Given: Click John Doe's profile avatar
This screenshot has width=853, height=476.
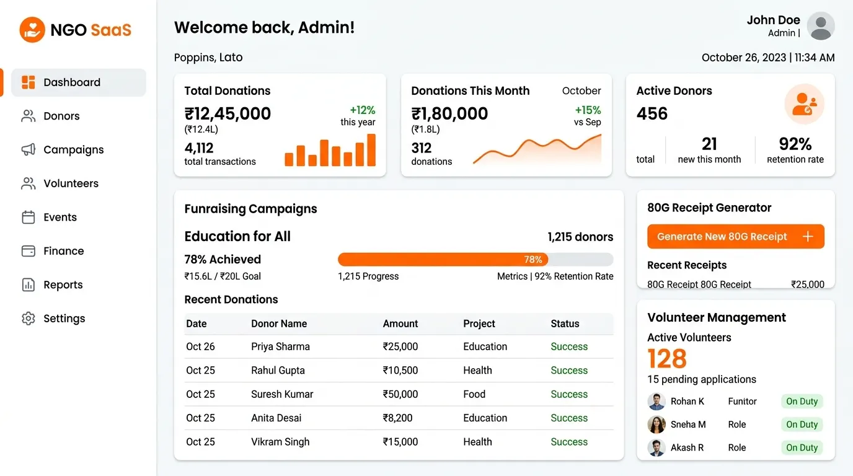Looking at the screenshot, I should (x=821, y=27).
